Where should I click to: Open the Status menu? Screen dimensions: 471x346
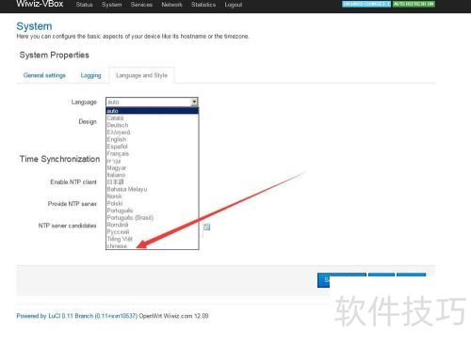[x=84, y=5]
